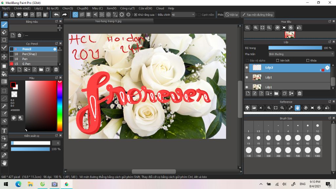The width and height of the screenshot is (336, 189).
Task: Select the G Pen brush row
Action: 33,64
